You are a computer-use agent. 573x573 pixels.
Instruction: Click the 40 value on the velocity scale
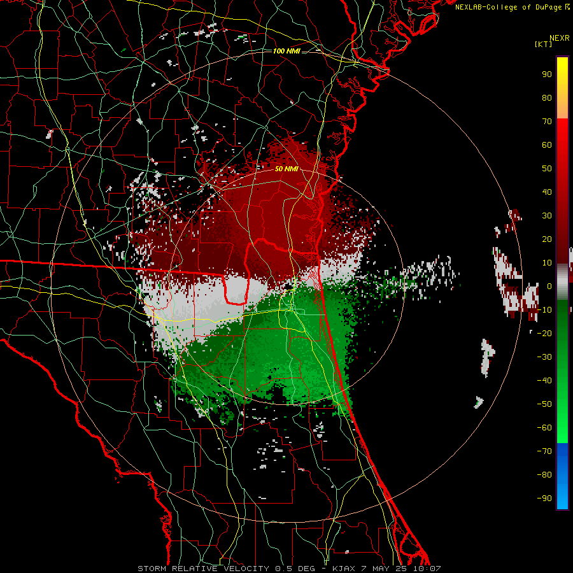pos(547,192)
